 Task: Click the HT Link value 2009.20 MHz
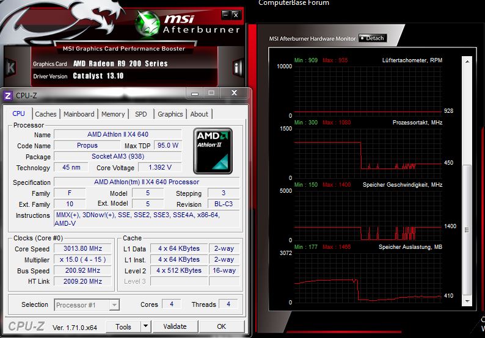(x=82, y=281)
